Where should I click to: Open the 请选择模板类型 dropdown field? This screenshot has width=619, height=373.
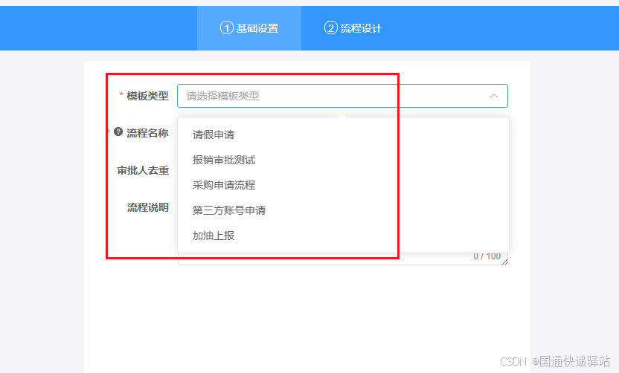point(342,96)
